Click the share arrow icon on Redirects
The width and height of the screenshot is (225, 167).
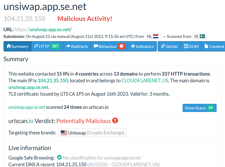coord(68,46)
